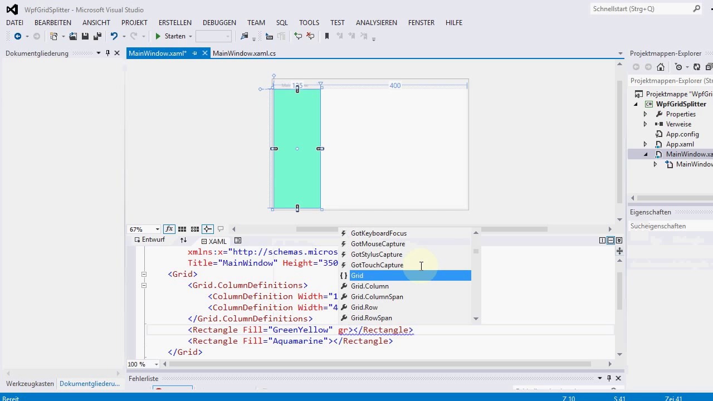This screenshot has height=401, width=713.
Task: Save the current file via the toolbar
Action: coord(85,36)
